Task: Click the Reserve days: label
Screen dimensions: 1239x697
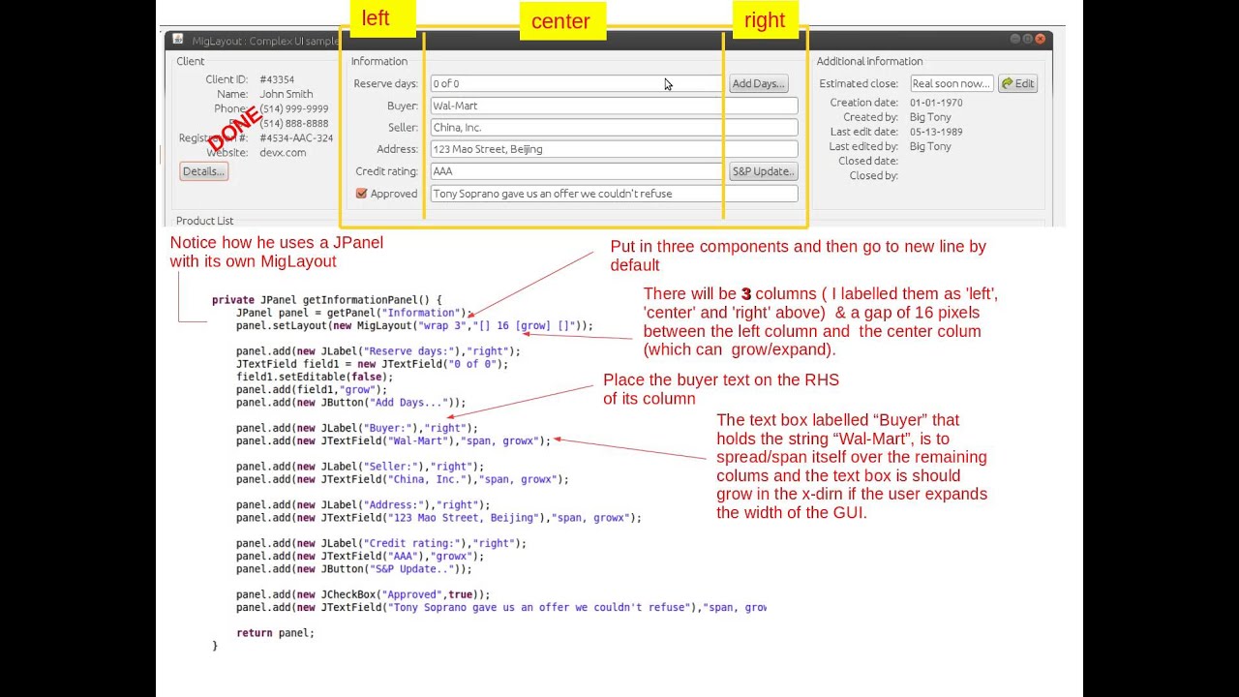Action: click(385, 84)
